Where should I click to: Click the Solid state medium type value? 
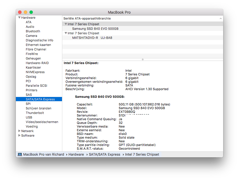click(x=127, y=137)
